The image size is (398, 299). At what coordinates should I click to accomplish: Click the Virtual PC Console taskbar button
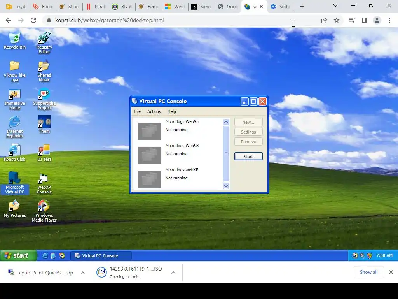(x=101, y=256)
